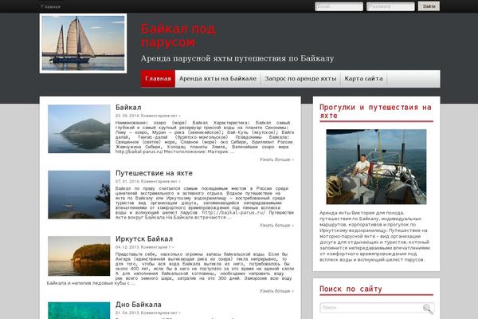This screenshot has width=478, height=319.
Task: Click thumbnail of Путешествие на яхте article
Action: point(79,195)
